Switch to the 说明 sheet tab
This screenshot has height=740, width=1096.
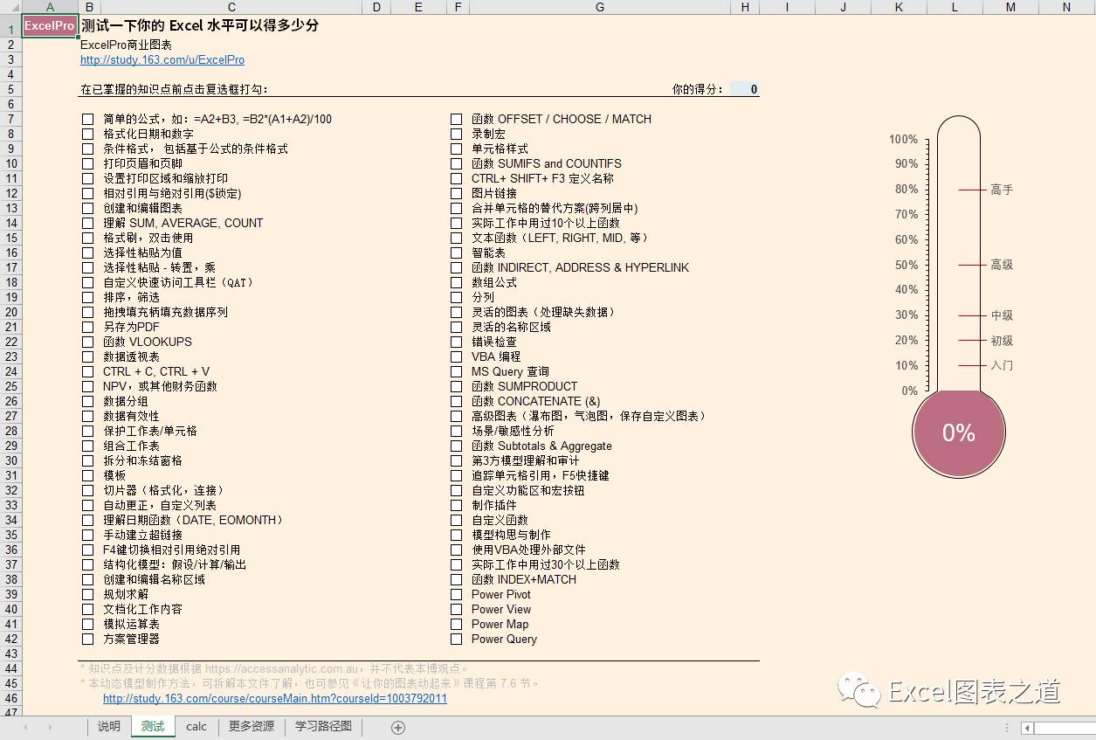[x=109, y=727]
